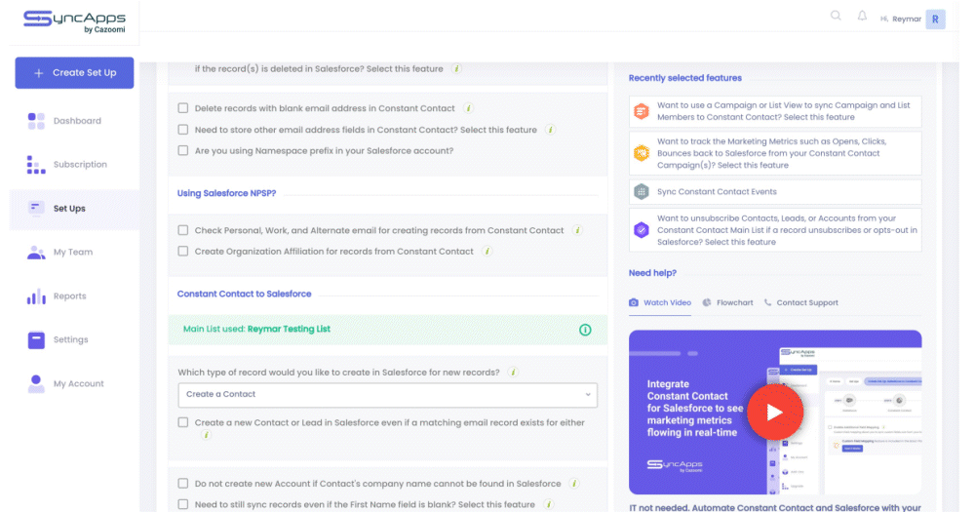Check Create new Contact or Lead option
The width and height of the screenshot is (975, 512).
pyautogui.click(x=183, y=422)
